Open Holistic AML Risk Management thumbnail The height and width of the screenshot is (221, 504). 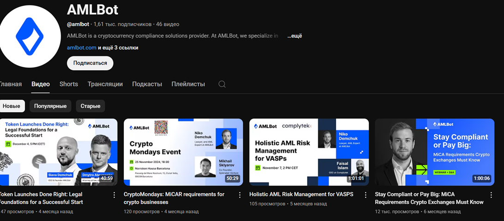pos(309,152)
